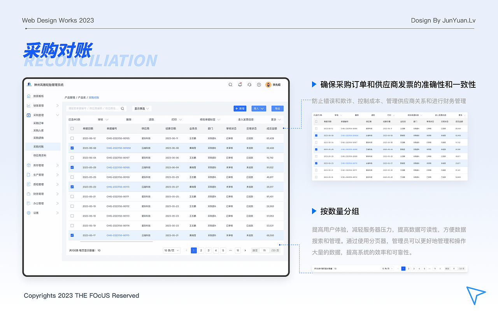
Task: Go to page 11 in pagination
Action: [x=238, y=250]
